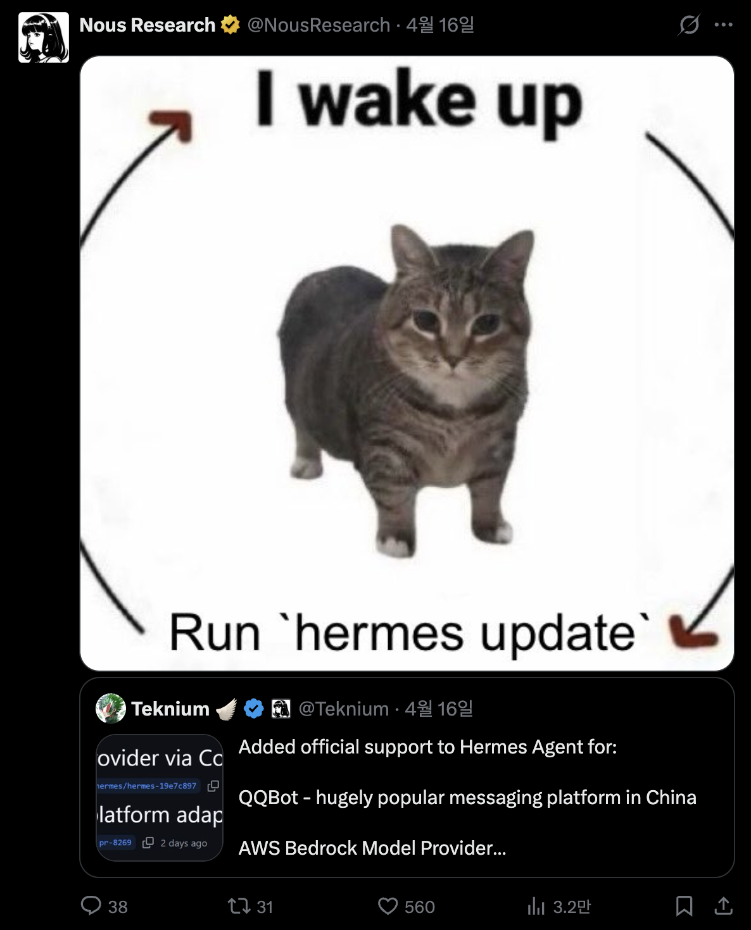Open Teknium's profile avatar in quoted tweet
The height and width of the screenshot is (930, 751).
111,709
